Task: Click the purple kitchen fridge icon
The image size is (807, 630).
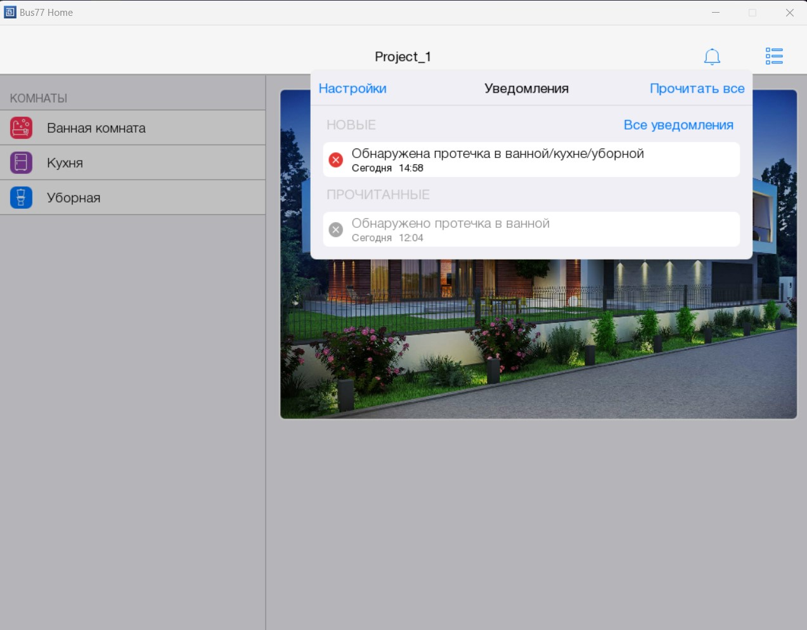Action: pos(21,163)
